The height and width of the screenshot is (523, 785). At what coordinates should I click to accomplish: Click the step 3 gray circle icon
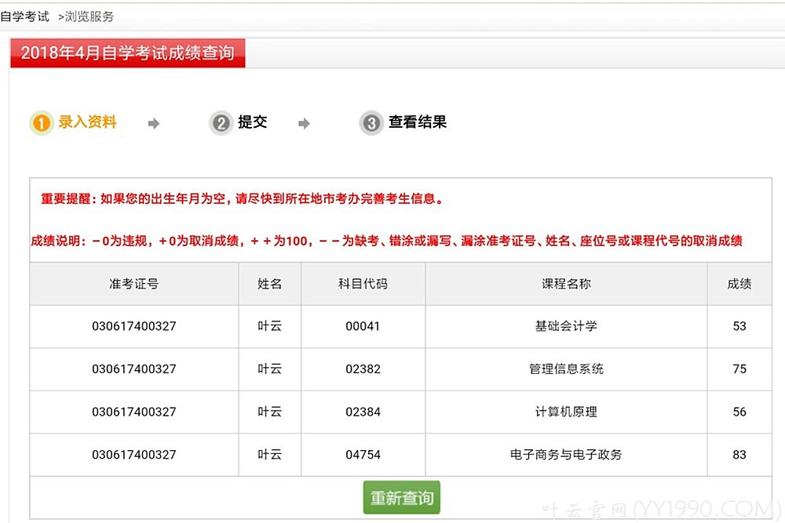(371, 123)
